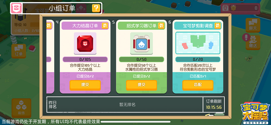The image size is (271, 125).
Task: Click the pink team badge icon
Action: click(x=16, y=8)
